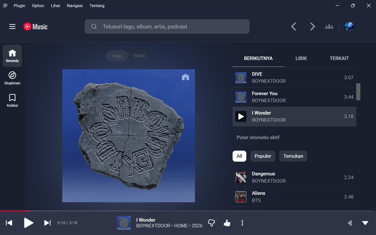Open the BERIKUTNYA tab
Screen dimensions: 376x235
pos(258,58)
